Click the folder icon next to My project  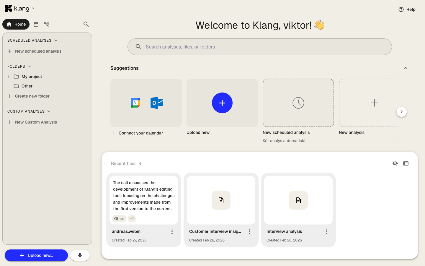(16, 77)
